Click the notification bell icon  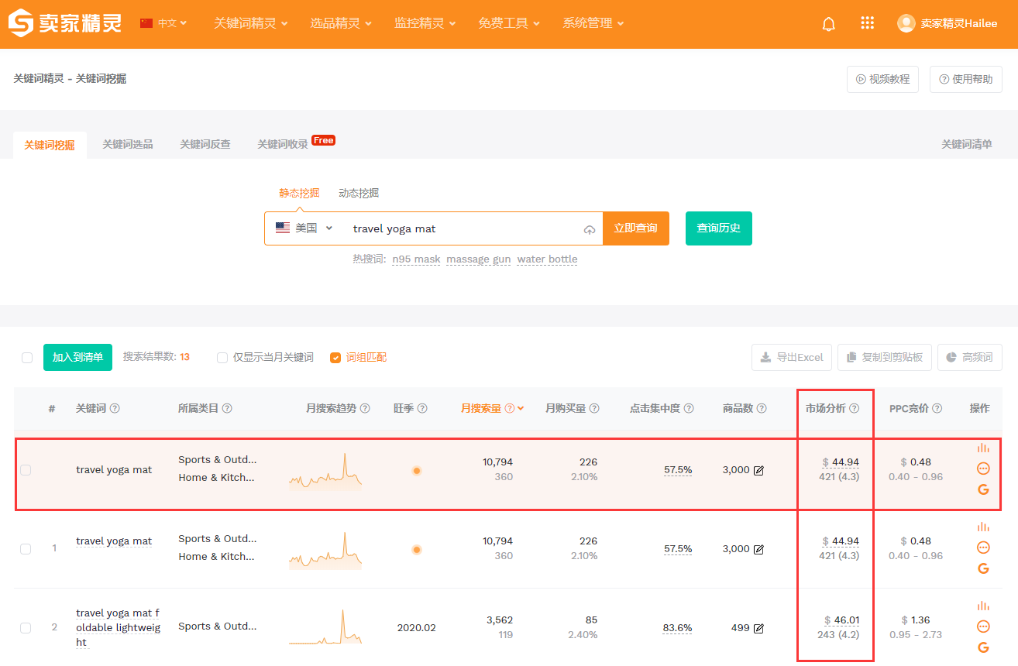[828, 24]
